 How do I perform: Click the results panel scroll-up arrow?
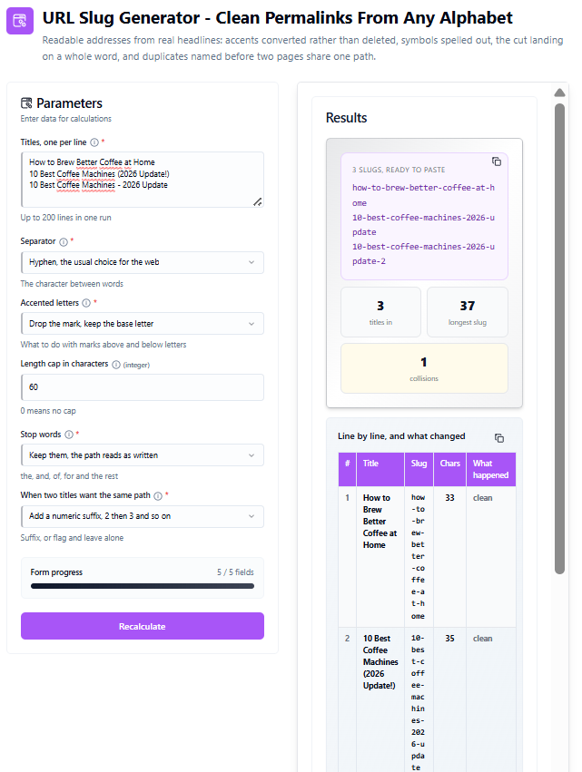tap(559, 93)
